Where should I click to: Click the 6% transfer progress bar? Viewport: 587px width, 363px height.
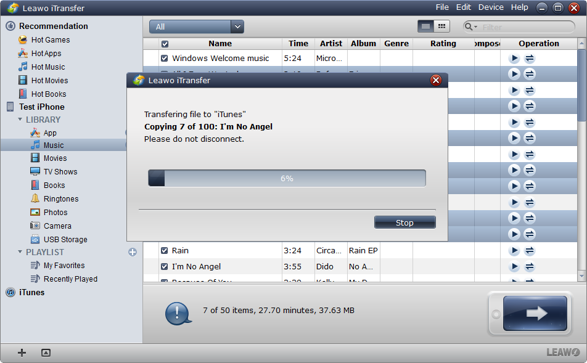click(x=287, y=178)
